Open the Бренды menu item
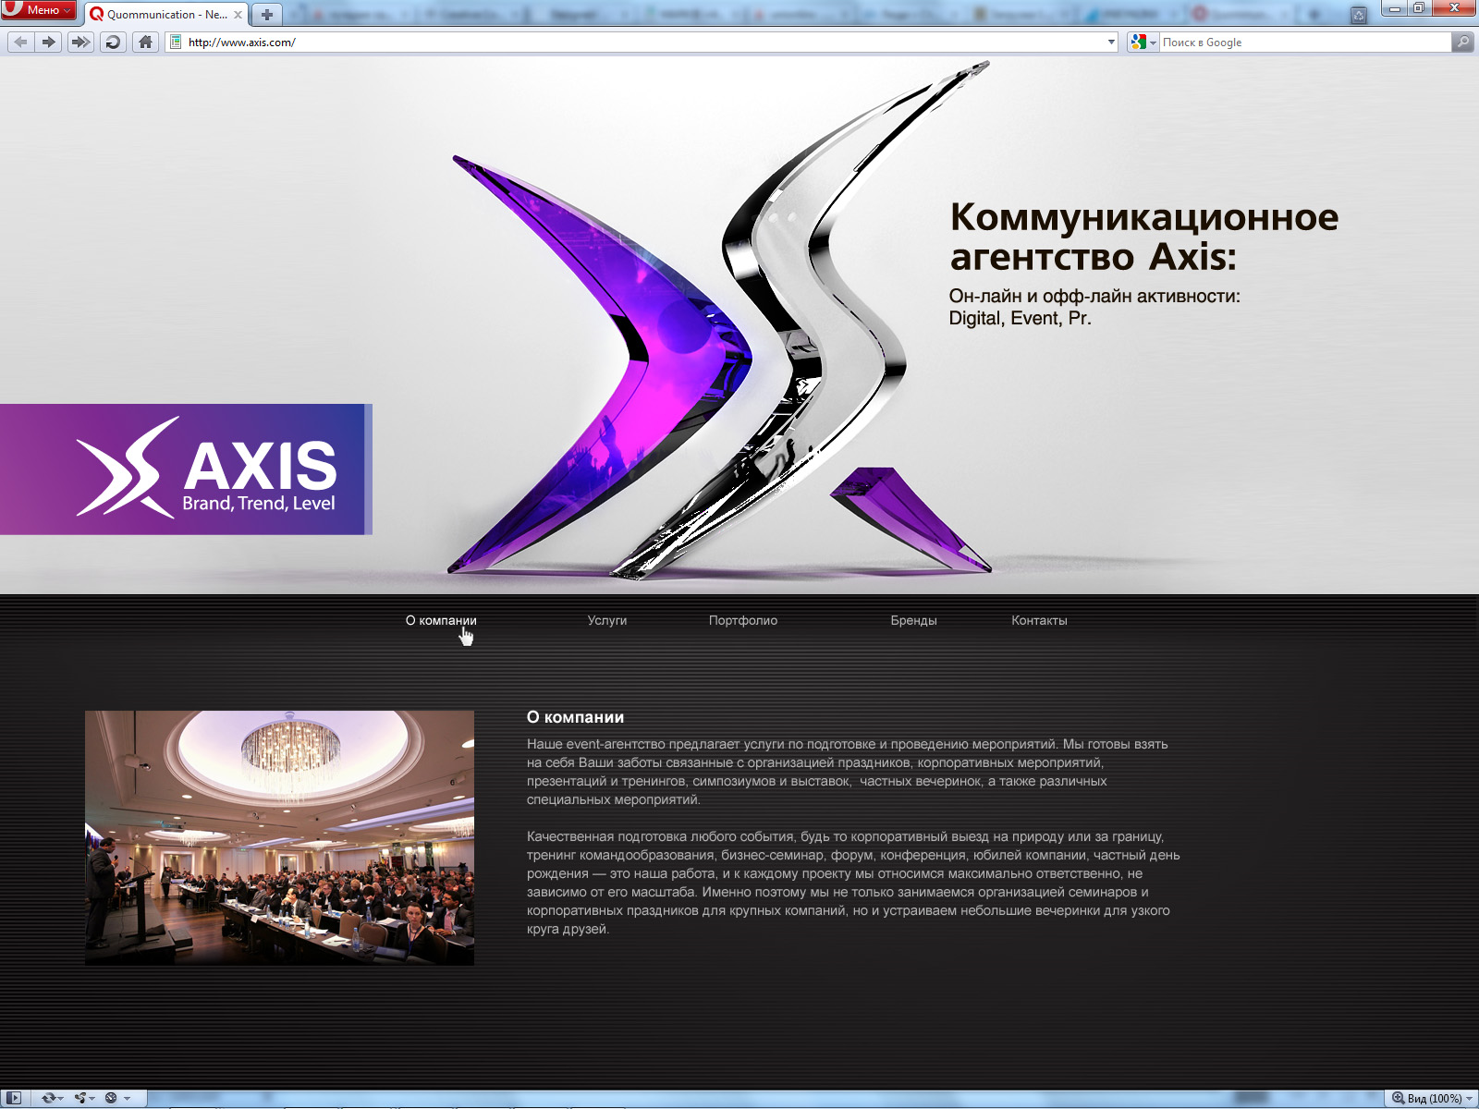 (x=914, y=620)
